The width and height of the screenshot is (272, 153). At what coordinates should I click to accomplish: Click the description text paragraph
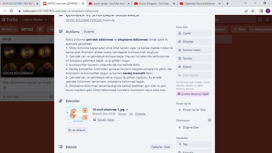coord(119,65)
